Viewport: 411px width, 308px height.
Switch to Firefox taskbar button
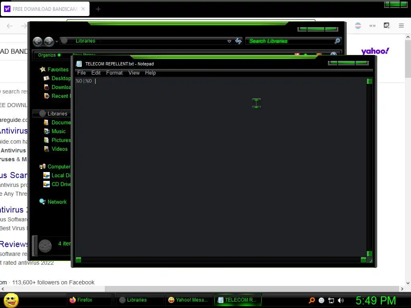89,300
